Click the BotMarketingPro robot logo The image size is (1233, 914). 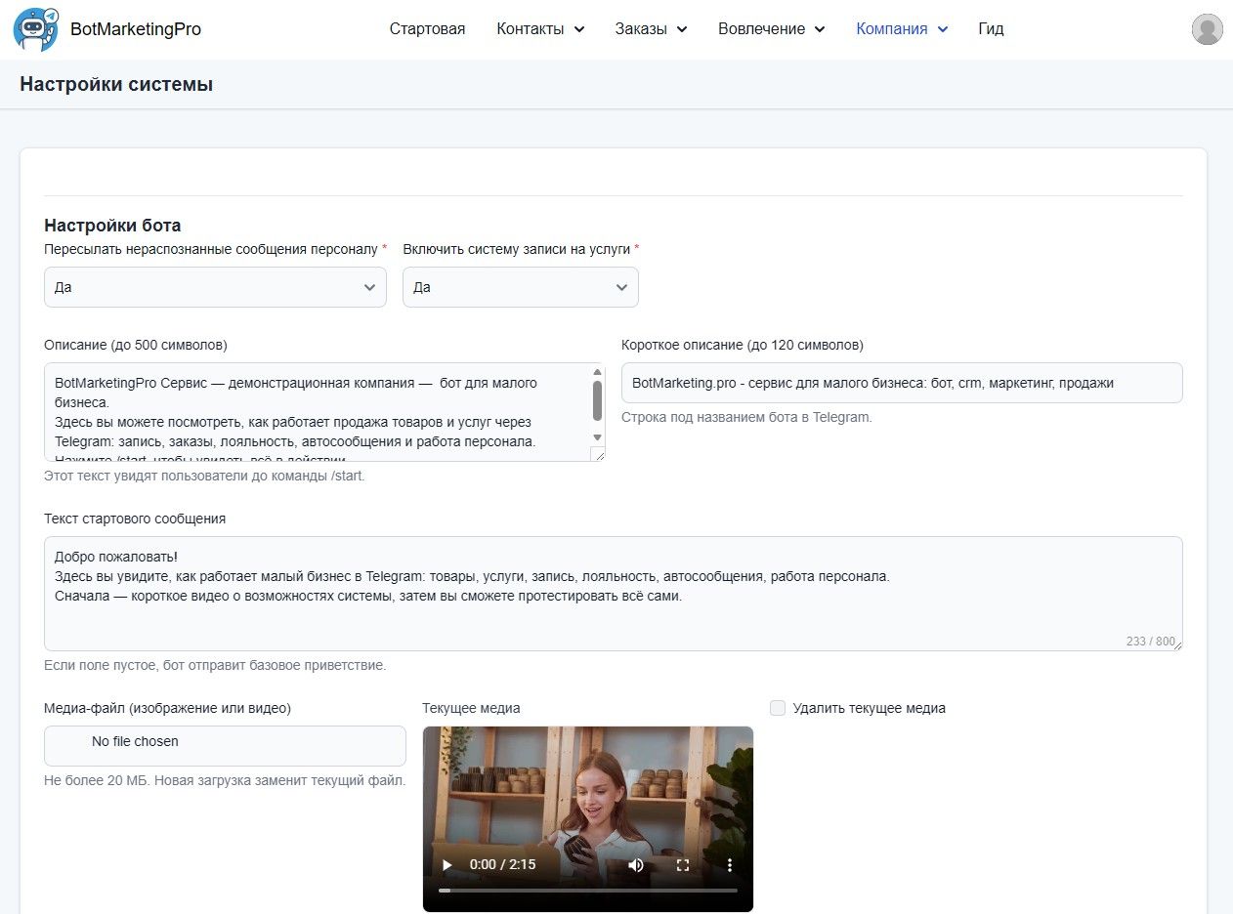coord(35,29)
